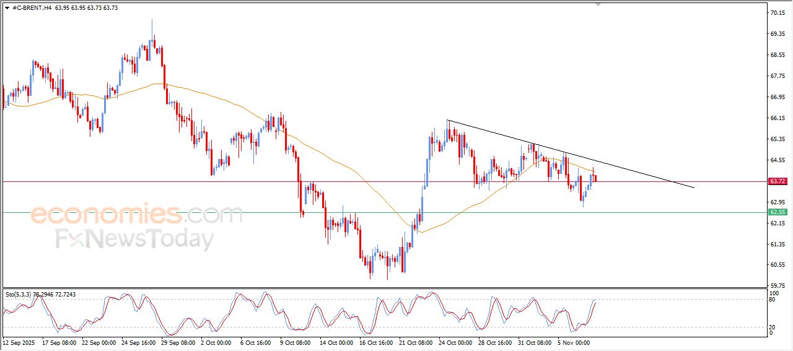Click the 66.15 price scale label
793x351 pixels.
tap(778, 118)
